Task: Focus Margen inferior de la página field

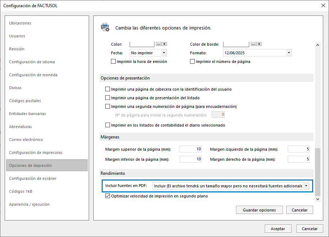Action: [x=190, y=159]
